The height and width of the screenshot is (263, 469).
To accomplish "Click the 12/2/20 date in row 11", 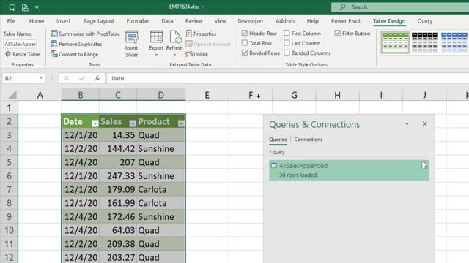I will (x=81, y=244).
